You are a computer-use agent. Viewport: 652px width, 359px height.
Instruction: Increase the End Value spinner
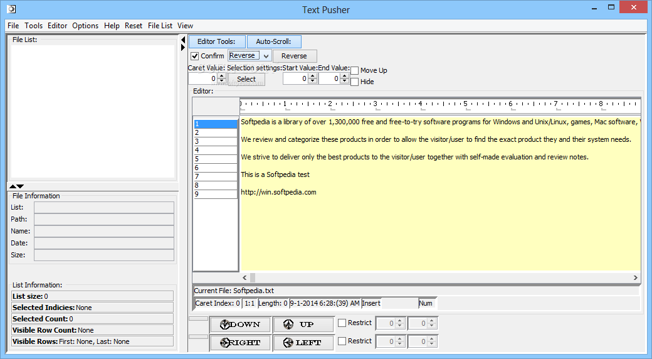(344, 76)
